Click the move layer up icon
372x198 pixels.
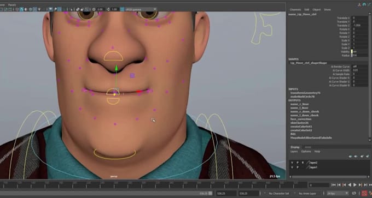351,157
